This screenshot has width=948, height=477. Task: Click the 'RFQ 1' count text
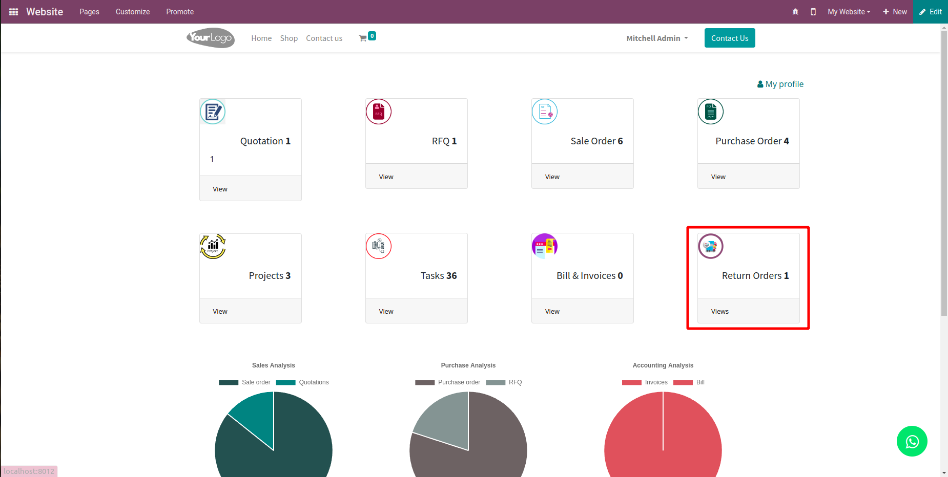point(444,141)
